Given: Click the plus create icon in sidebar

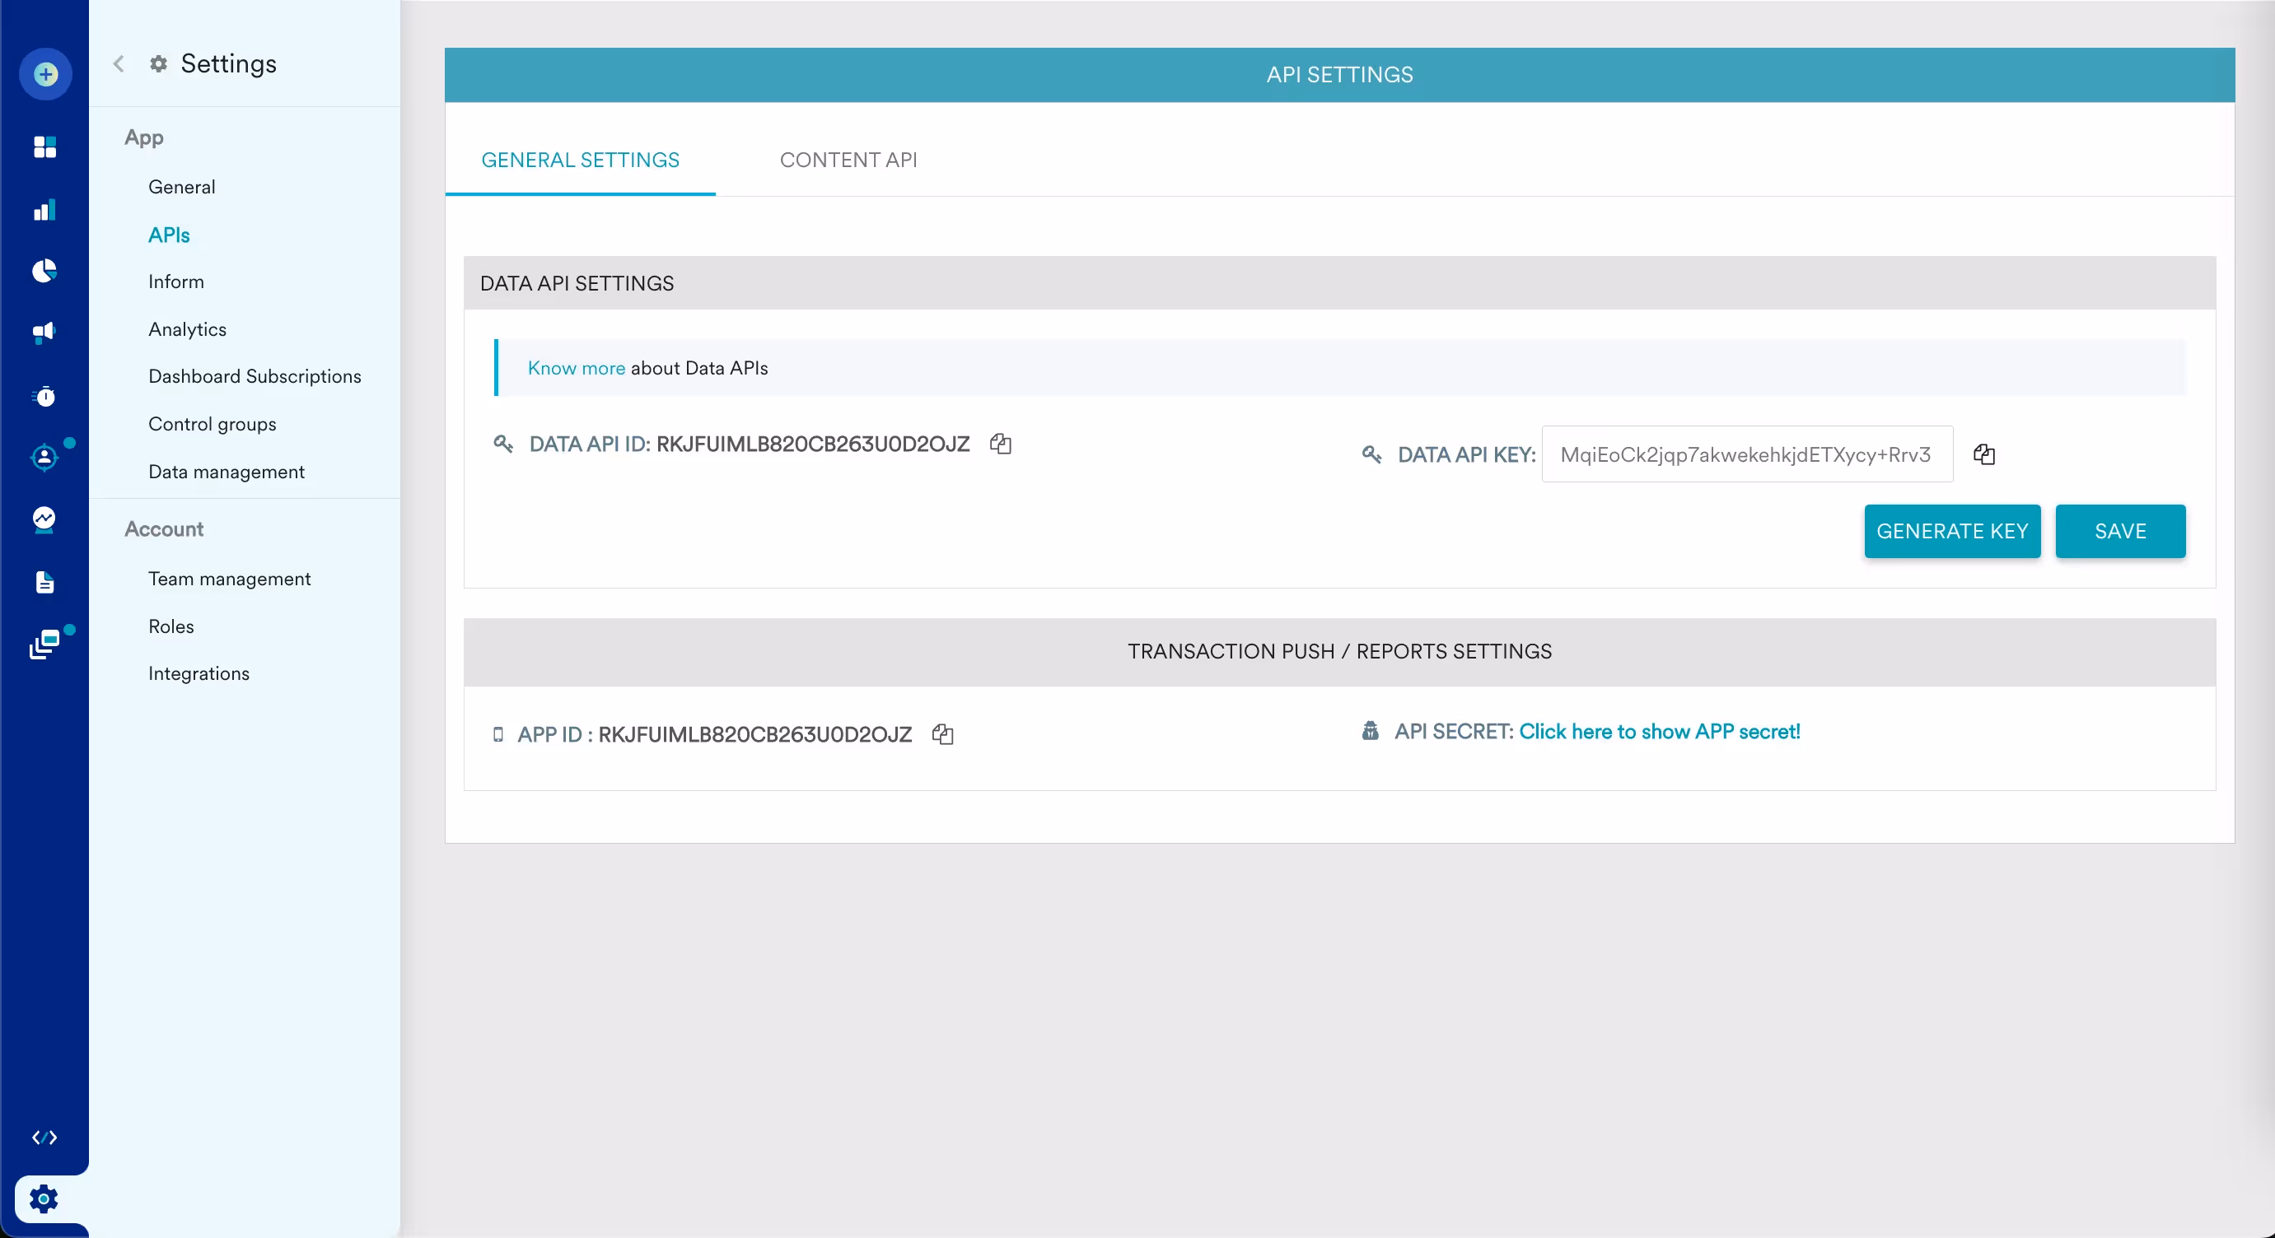Looking at the screenshot, I should 45,74.
